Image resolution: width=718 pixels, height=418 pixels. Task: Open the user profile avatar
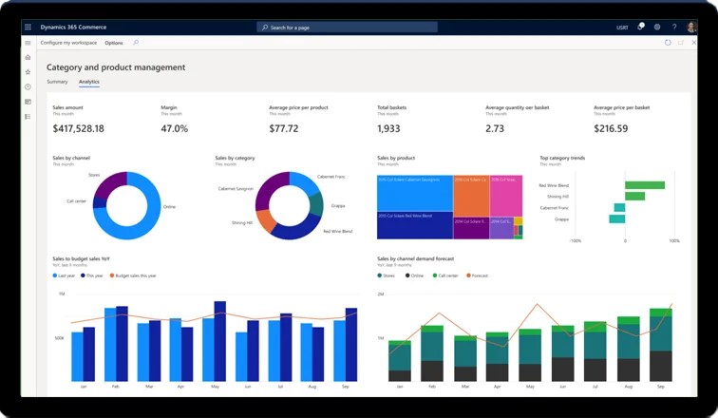(691, 27)
